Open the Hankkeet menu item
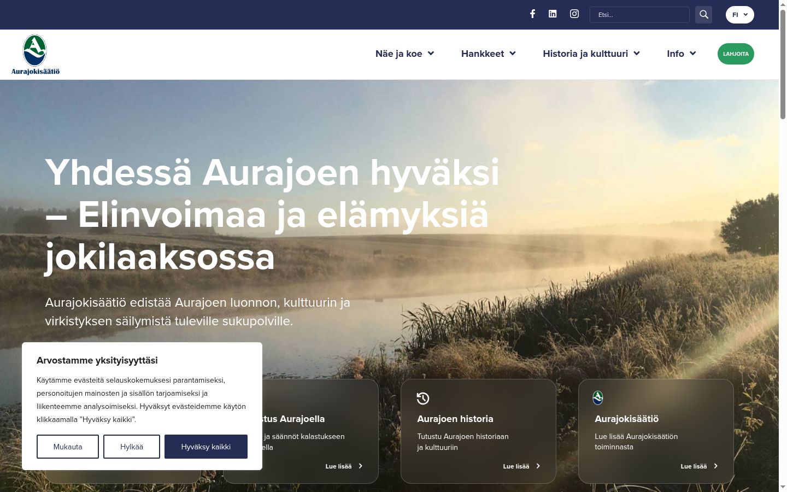Screen dimensions: 787x492 pyautogui.click(x=483, y=54)
